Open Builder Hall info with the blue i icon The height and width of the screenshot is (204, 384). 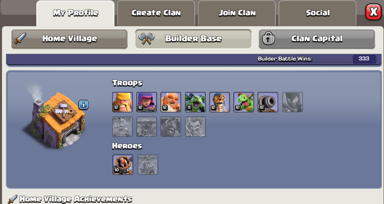(x=83, y=105)
